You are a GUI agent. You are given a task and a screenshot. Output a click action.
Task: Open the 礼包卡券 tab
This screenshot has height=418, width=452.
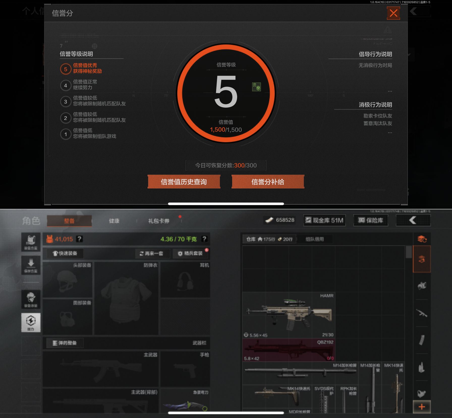[x=159, y=221]
